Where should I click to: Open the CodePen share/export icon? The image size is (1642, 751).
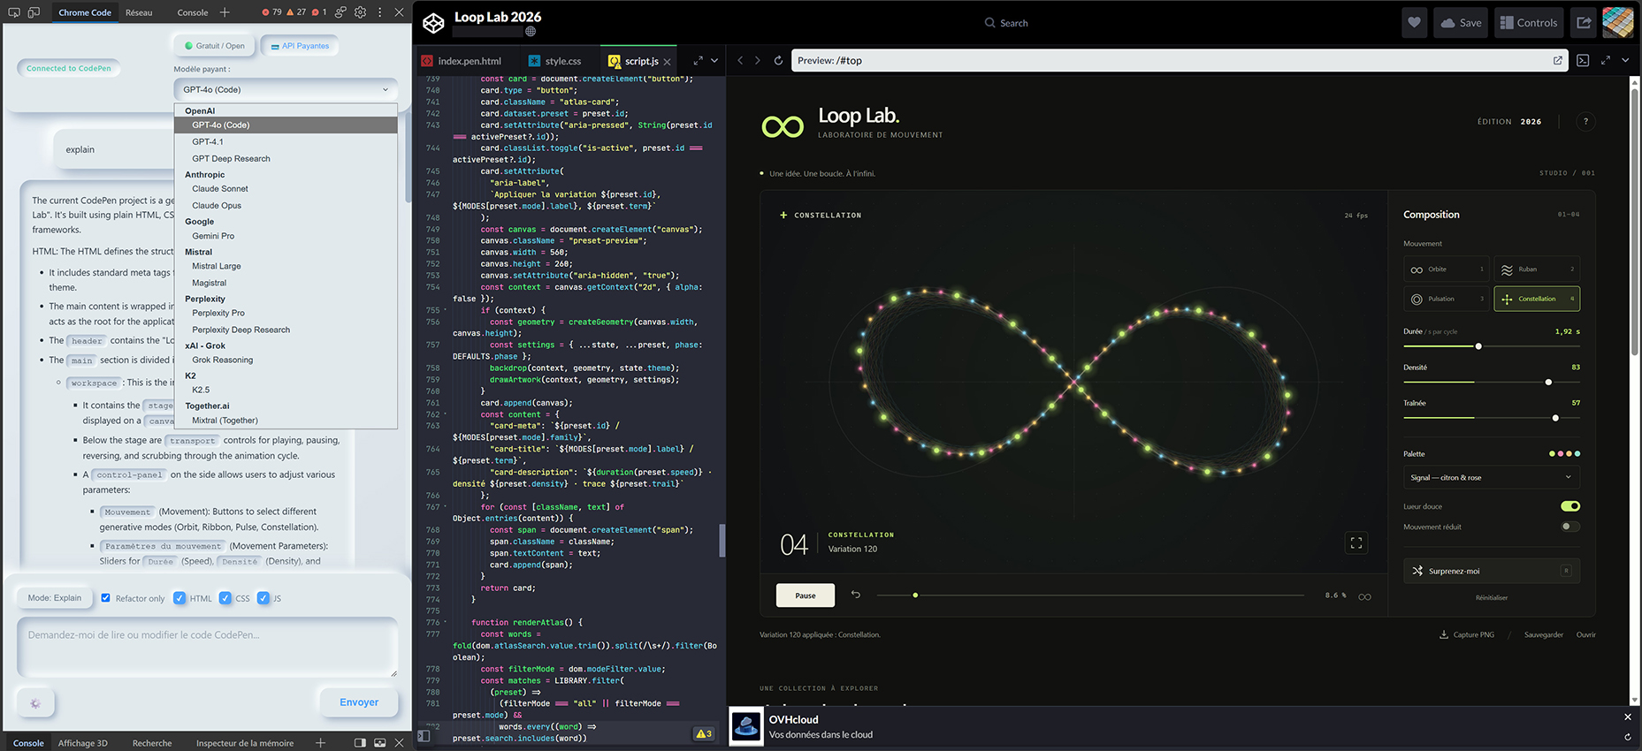point(1584,23)
